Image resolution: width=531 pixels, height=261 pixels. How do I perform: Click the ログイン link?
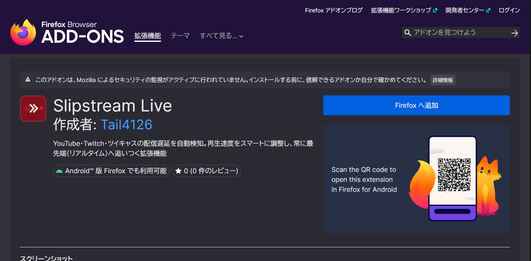[x=509, y=10]
